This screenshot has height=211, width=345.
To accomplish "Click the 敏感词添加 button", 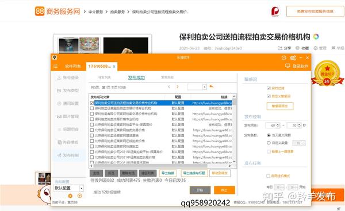I will tap(280, 106).
